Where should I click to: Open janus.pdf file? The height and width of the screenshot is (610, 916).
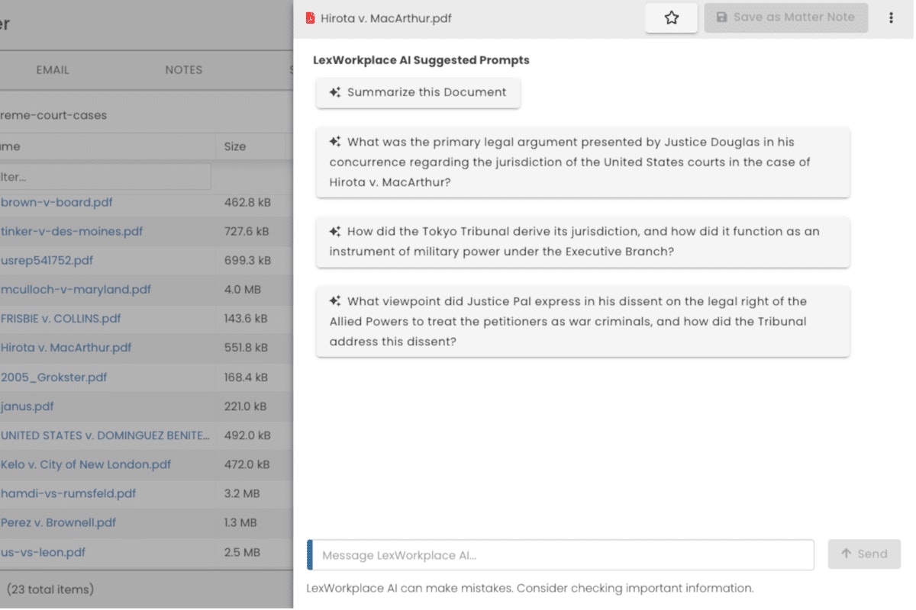click(x=27, y=406)
